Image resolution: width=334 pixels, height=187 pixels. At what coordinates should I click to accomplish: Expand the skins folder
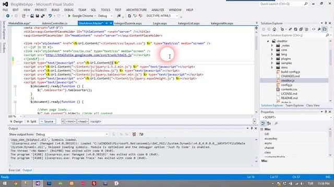272,68
